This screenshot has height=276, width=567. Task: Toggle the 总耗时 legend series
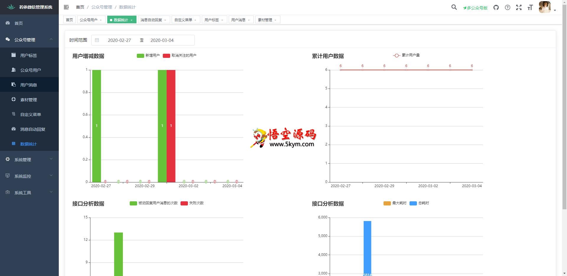click(x=419, y=203)
